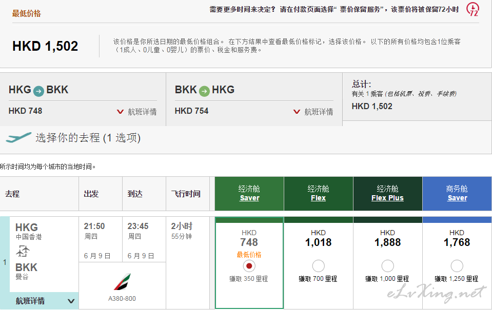Open the Economy Flex column header
The width and height of the screenshot is (492, 310).
click(318, 198)
